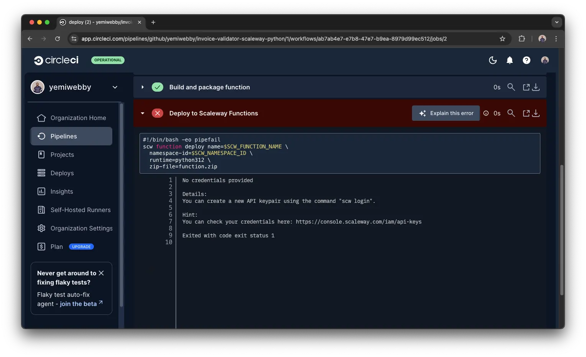Click the address bar URL
The image size is (586, 357).
point(264,39)
